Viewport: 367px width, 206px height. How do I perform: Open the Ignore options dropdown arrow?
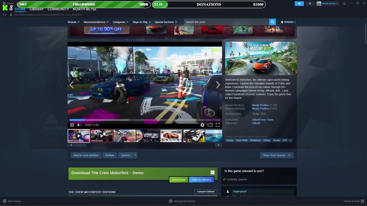(x=135, y=155)
